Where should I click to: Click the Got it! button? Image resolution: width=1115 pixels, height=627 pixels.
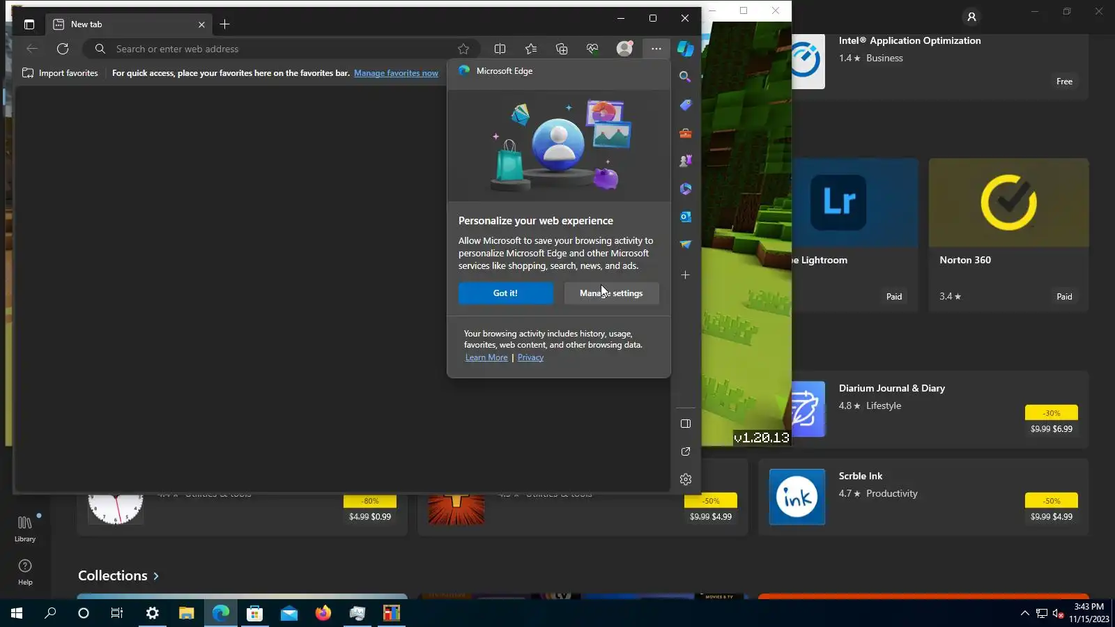click(x=505, y=293)
